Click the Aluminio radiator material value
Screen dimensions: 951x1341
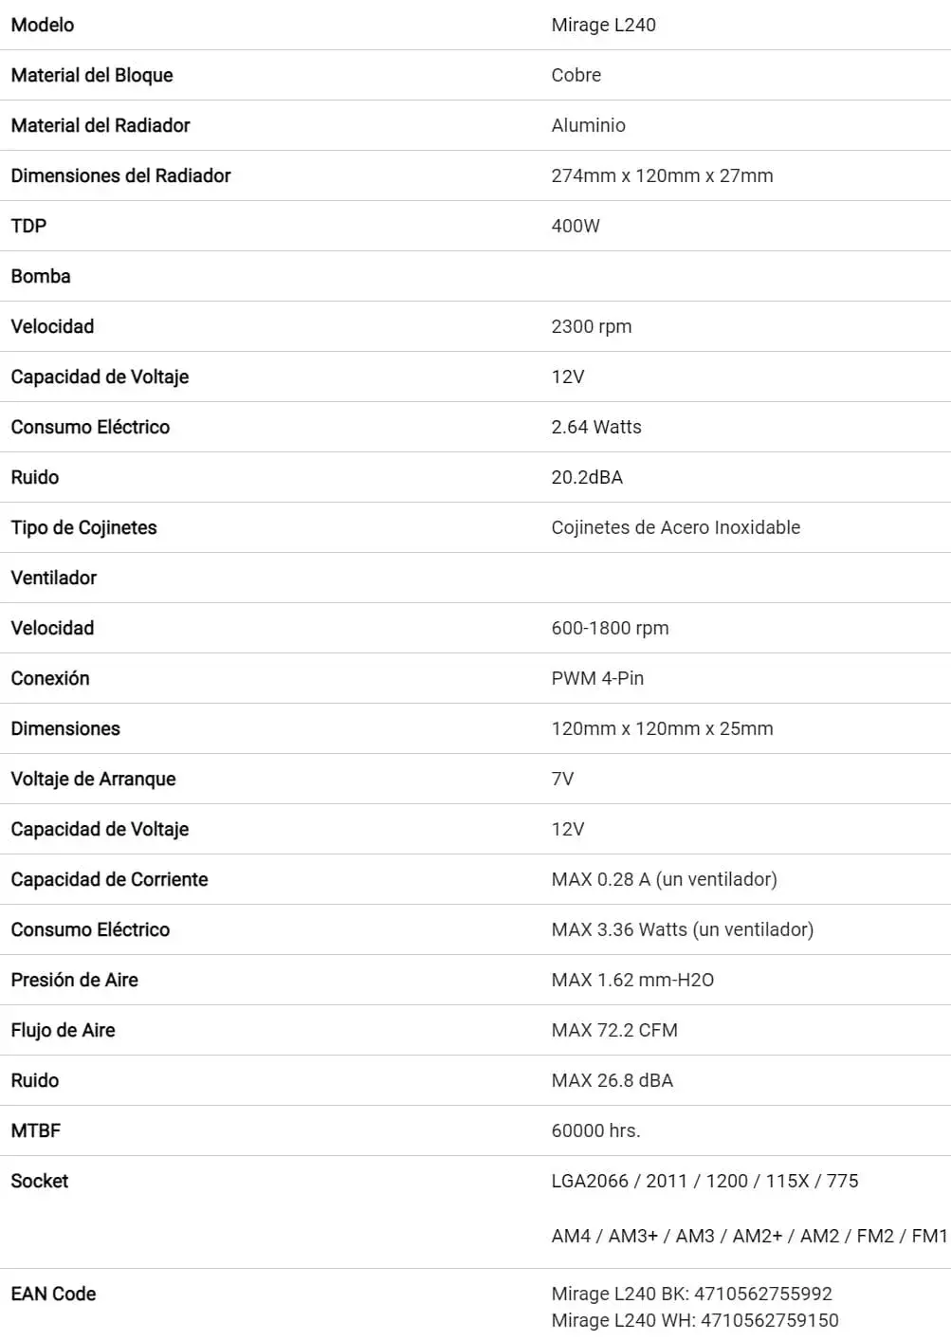[x=588, y=126]
